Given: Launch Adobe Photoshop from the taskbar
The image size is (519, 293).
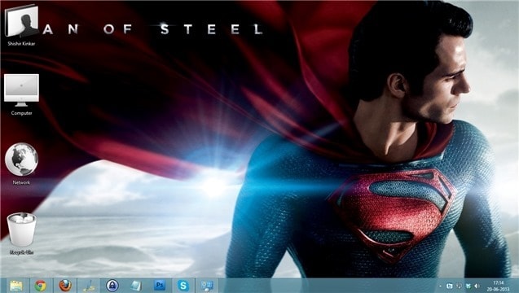Looking at the screenshot, I should point(160,285).
